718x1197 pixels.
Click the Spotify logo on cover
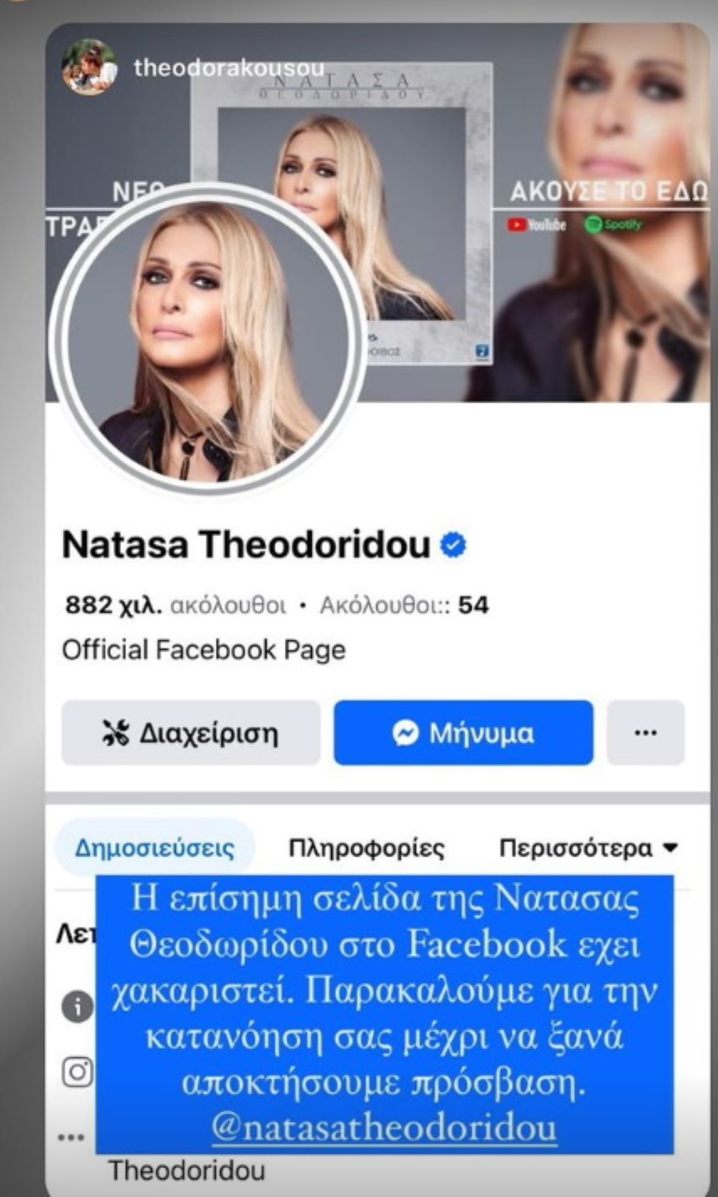pyautogui.click(x=613, y=225)
